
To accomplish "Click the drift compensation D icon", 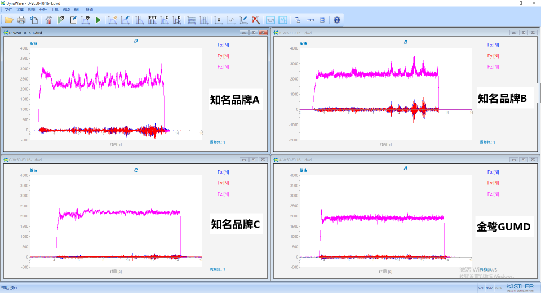I will point(177,20).
